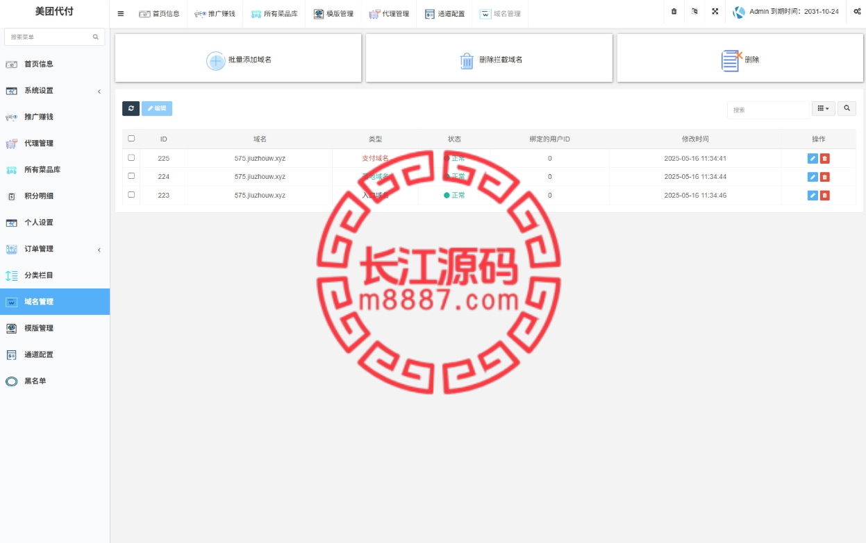Click the 修改时间 column header
The width and height of the screenshot is (866, 543).
tap(695, 139)
